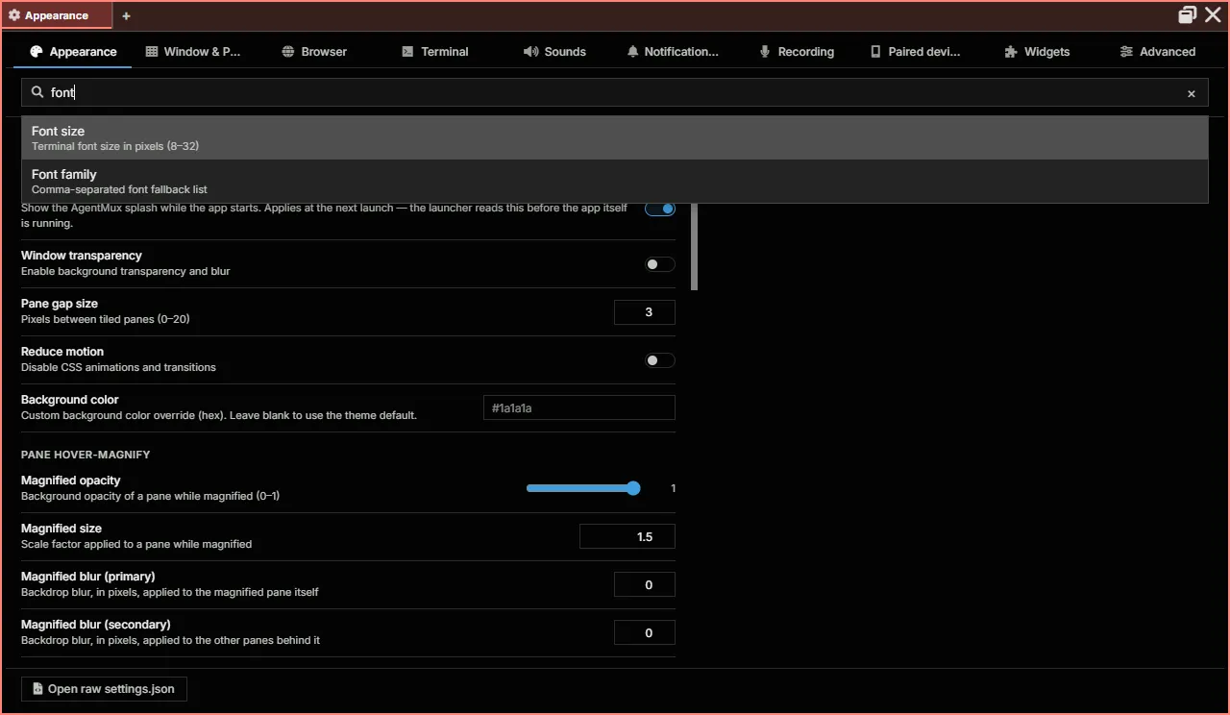This screenshot has width=1230, height=715.
Task: Edit Magnified blur (secondary) value
Action: coord(645,632)
